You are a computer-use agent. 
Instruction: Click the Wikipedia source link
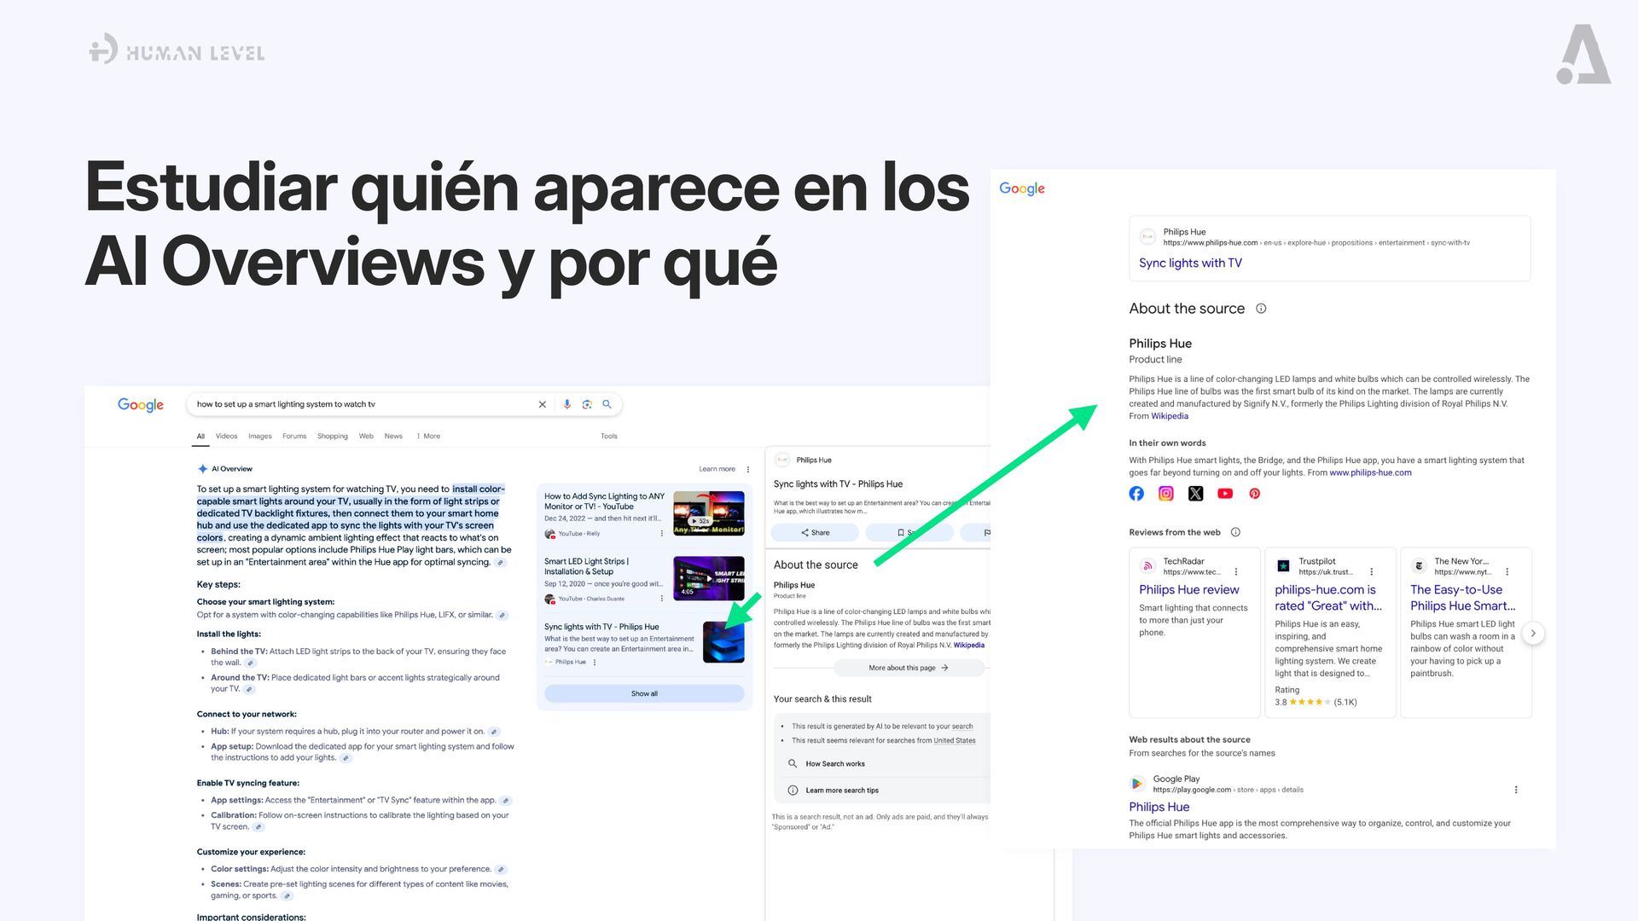(1169, 416)
